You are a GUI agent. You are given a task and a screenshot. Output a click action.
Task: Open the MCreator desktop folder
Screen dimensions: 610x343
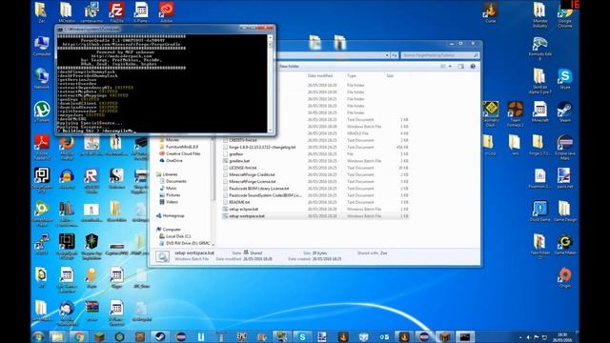pyautogui.click(x=67, y=11)
